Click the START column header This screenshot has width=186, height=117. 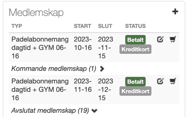coord(82,26)
